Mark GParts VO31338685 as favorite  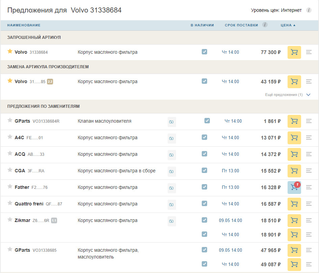(10, 249)
